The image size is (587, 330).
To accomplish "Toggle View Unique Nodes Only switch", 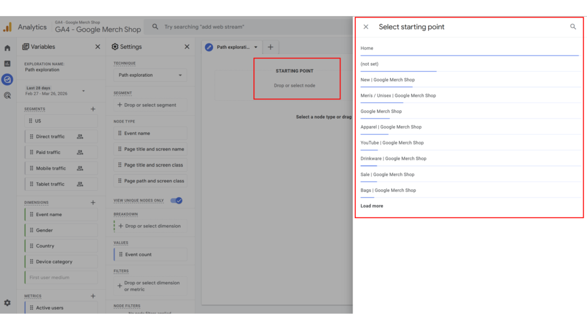I will tap(177, 201).
